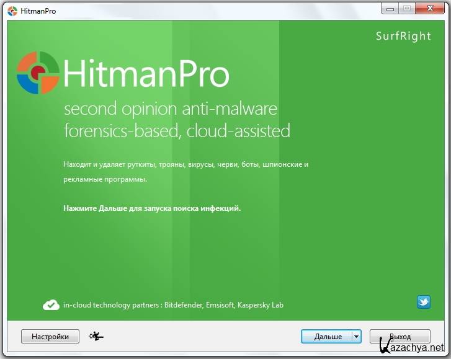This screenshot has height=359, width=451.
Task: Click the cloud checkmark icon
Action: click(51, 305)
